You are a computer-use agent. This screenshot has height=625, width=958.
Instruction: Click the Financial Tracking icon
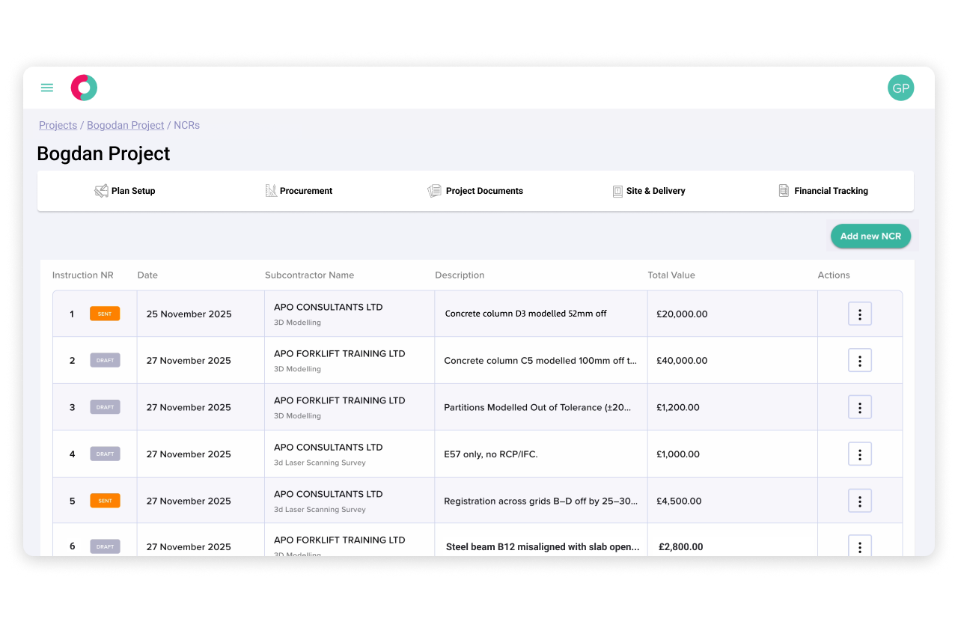784,191
